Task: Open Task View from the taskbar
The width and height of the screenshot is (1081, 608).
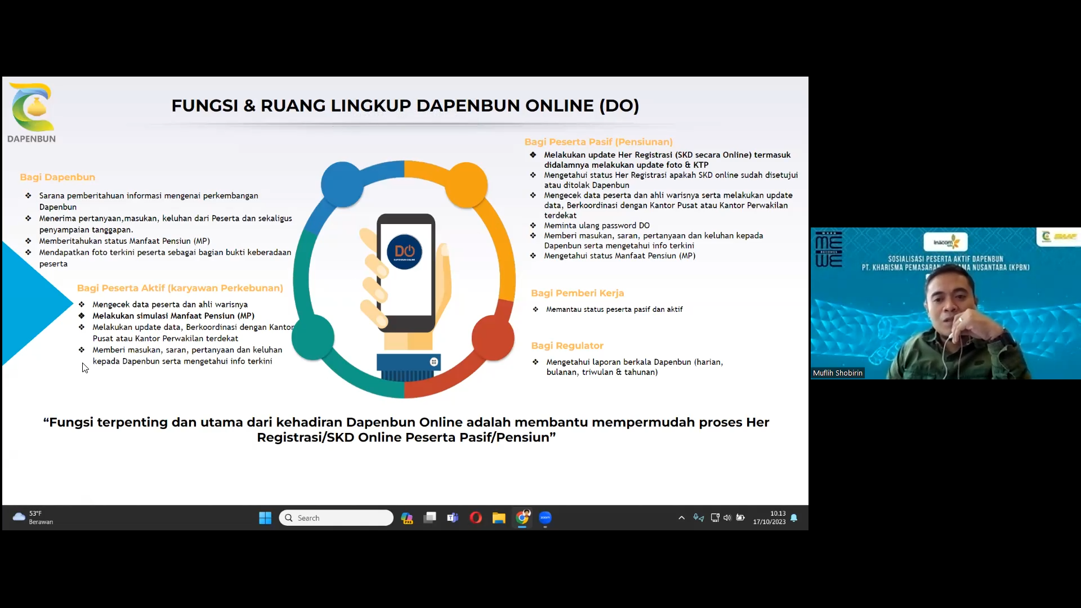Action: (x=430, y=518)
